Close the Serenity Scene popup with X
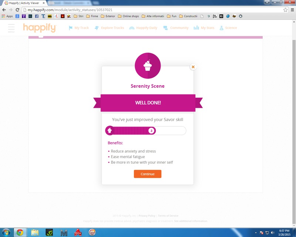296x237 pixels. coord(193,67)
